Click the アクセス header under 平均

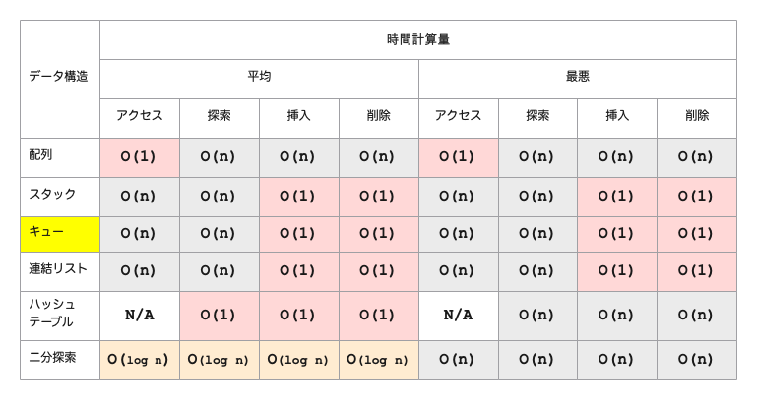[139, 116]
